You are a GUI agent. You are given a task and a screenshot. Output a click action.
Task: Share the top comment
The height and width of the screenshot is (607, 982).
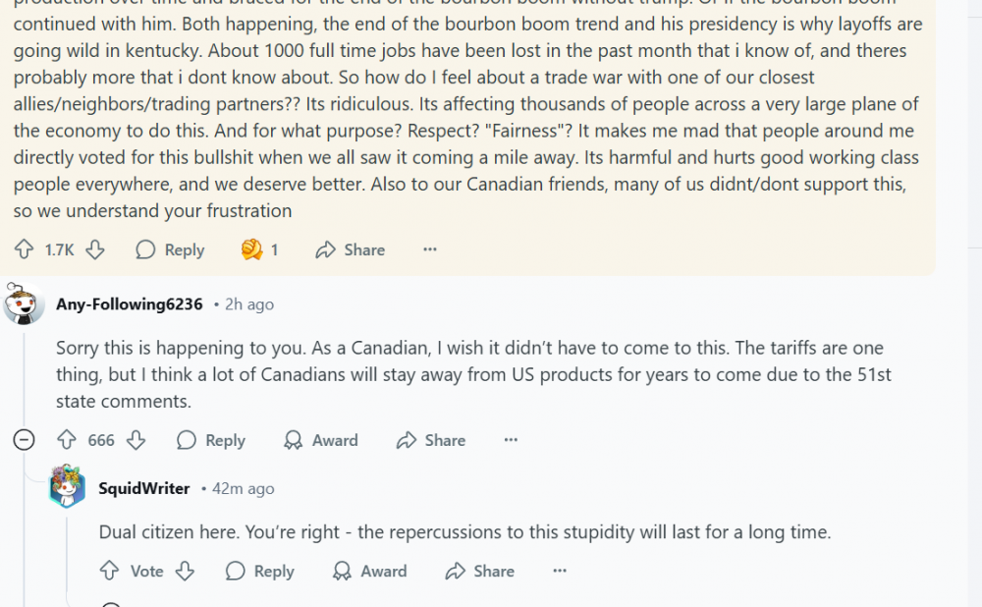tap(351, 250)
